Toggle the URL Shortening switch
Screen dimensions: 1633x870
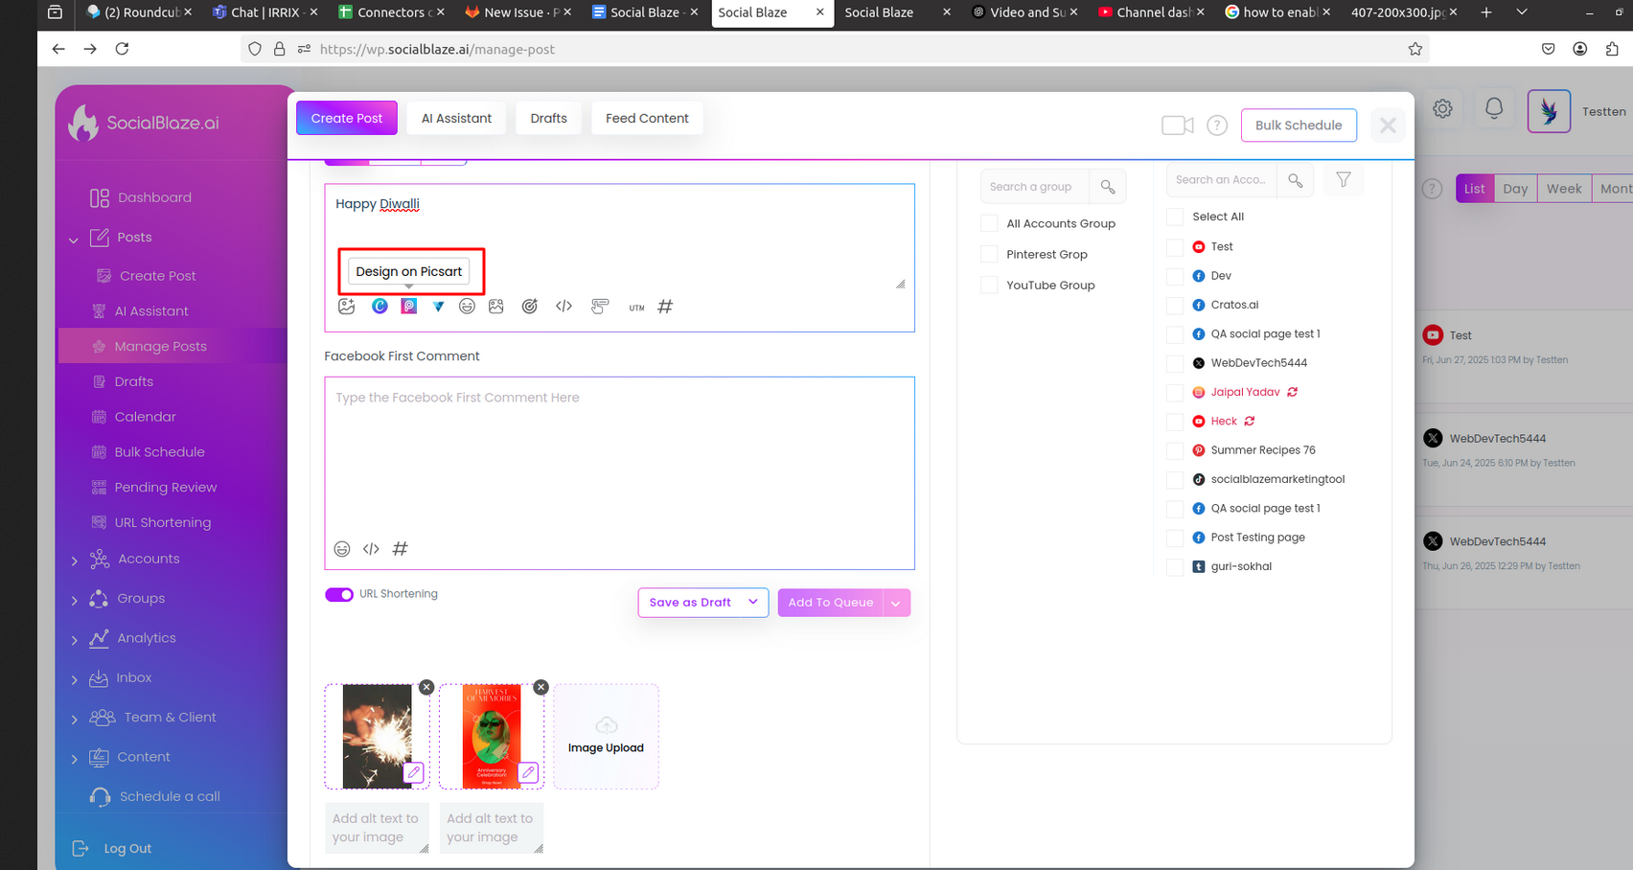pyautogui.click(x=339, y=594)
